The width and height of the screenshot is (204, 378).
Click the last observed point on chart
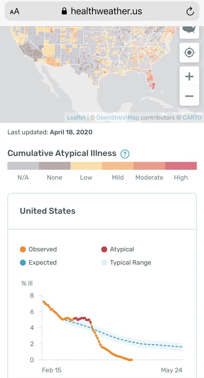point(131,360)
